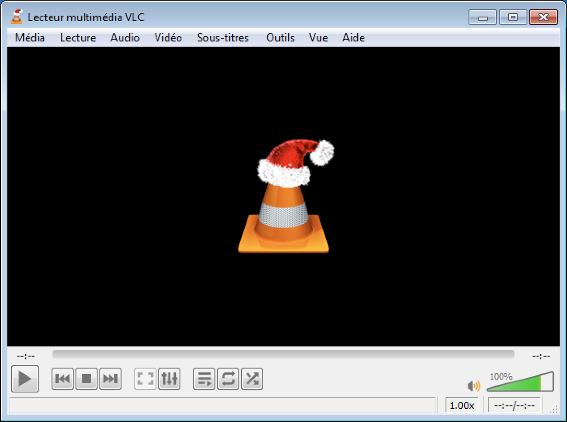Toggle fullscreen video mode

click(x=145, y=379)
